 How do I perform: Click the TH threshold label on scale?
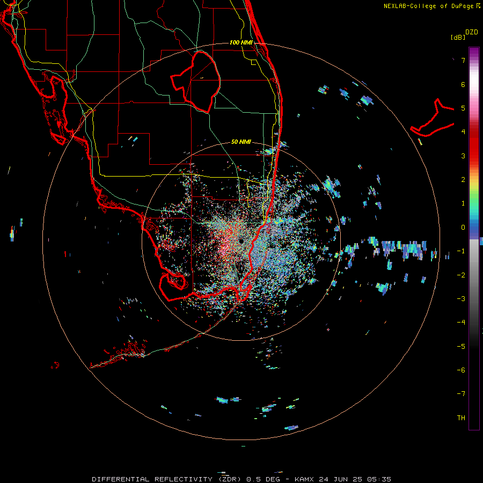click(x=461, y=418)
